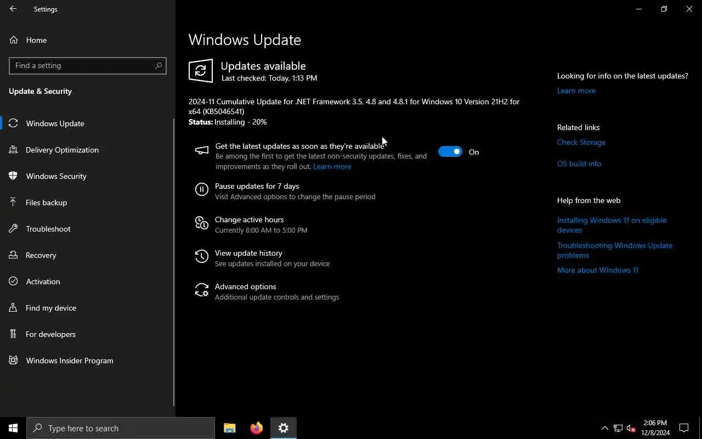Open the Start menu Windows logo
The width and height of the screenshot is (702, 439).
[13, 428]
